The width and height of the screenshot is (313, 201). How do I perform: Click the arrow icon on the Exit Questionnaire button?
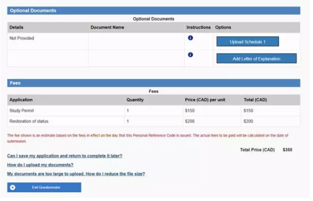(x=13, y=187)
